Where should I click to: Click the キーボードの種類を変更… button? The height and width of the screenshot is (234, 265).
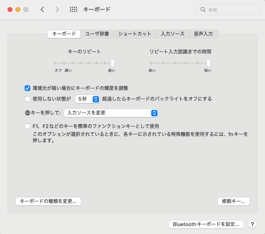click(x=48, y=201)
